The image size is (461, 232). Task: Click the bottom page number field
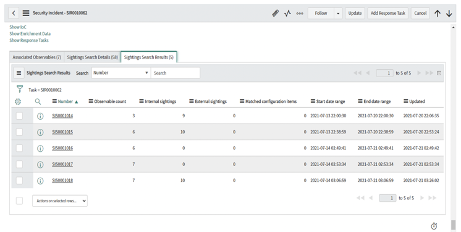pos(387,198)
